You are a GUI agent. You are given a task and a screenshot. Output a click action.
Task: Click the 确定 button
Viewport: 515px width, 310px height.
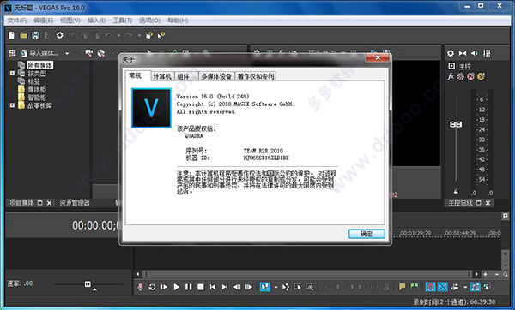[x=367, y=234]
